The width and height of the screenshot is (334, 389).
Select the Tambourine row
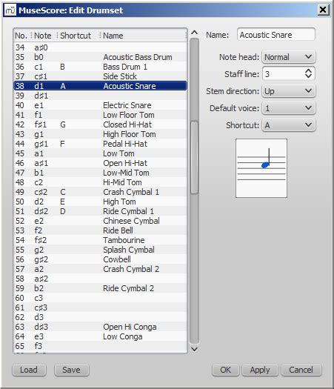click(x=101, y=240)
